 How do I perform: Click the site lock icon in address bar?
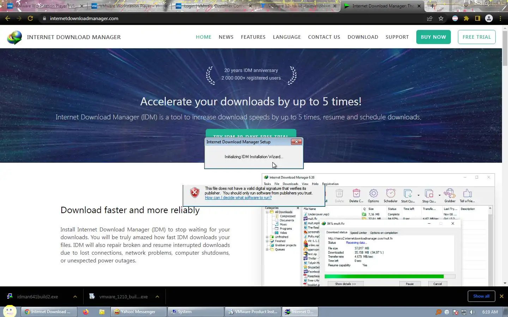44,18
